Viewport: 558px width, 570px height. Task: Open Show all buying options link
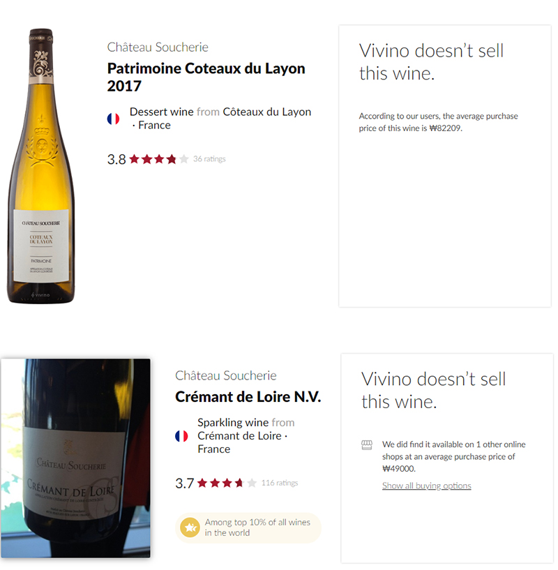[426, 486]
